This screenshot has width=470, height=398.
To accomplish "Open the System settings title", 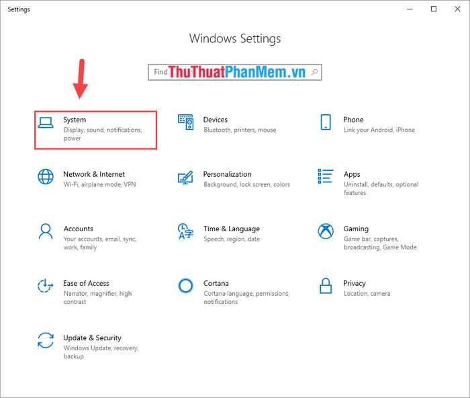I will (x=75, y=120).
